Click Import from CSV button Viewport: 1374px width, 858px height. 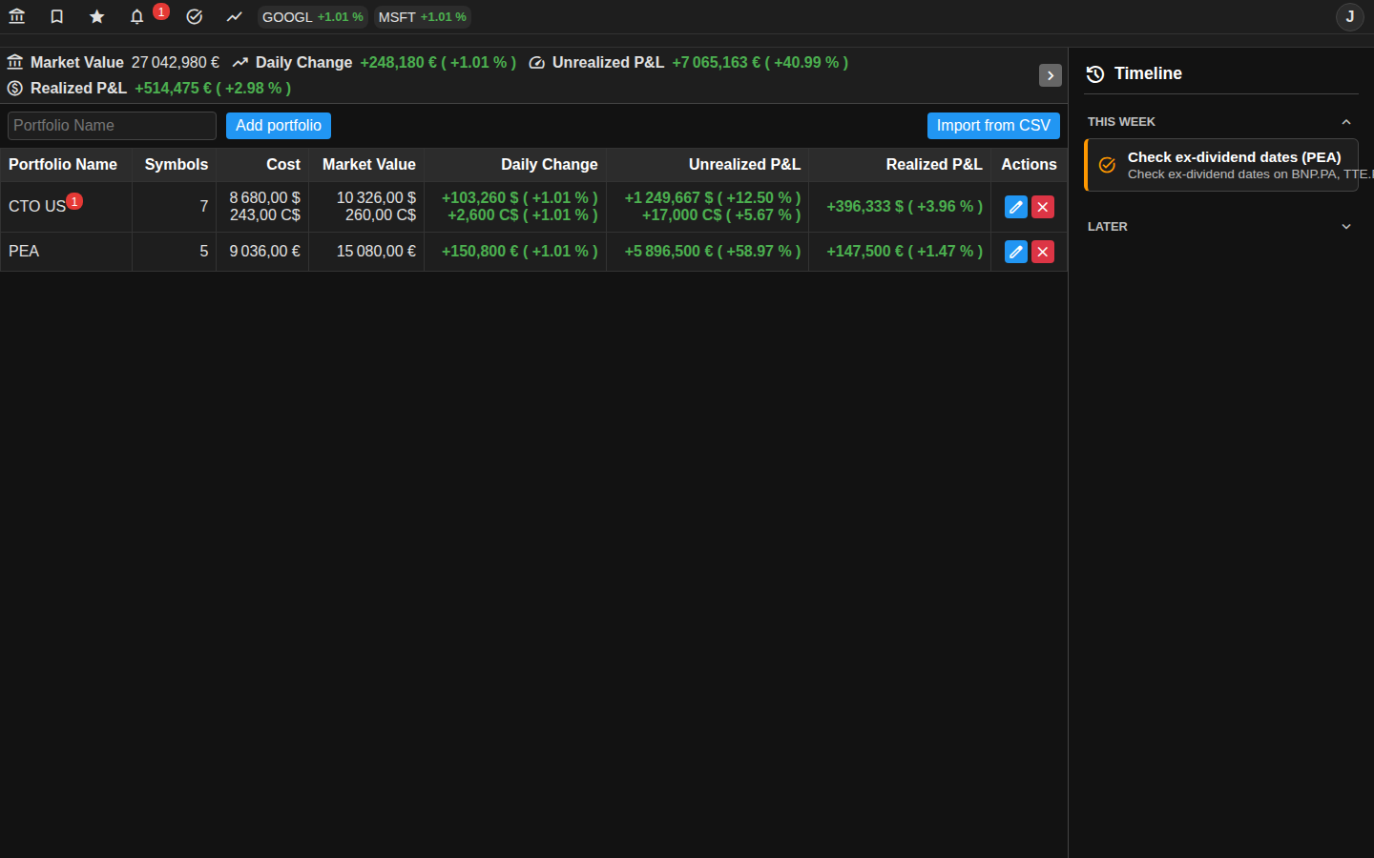click(993, 126)
